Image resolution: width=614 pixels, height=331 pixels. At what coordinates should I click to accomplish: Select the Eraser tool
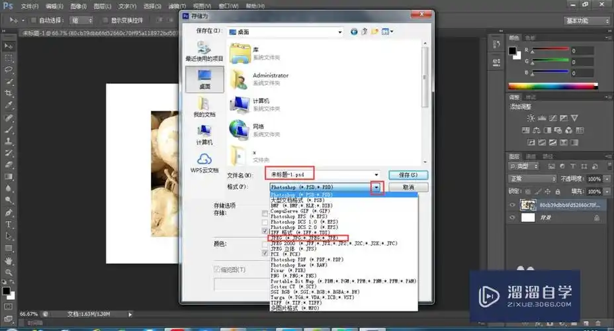tap(8, 165)
